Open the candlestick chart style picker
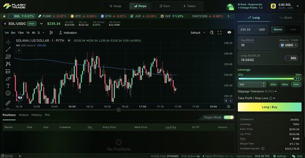This screenshot has width=305, height=158. (x=51, y=33)
